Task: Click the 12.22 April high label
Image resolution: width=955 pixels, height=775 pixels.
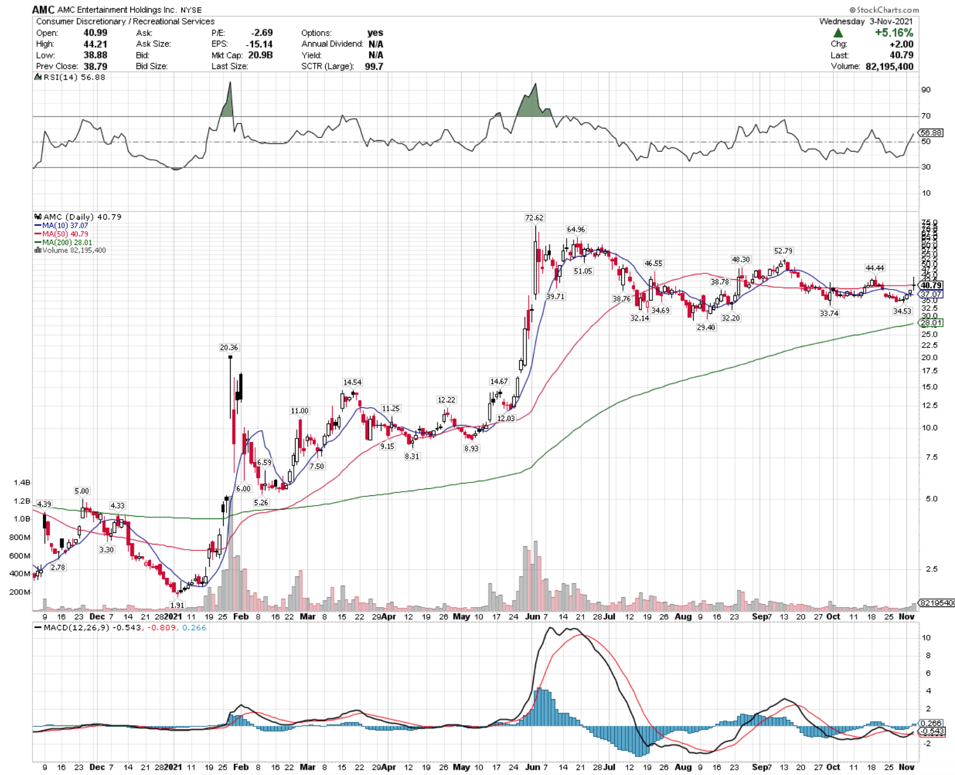Action: pos(446,400)
